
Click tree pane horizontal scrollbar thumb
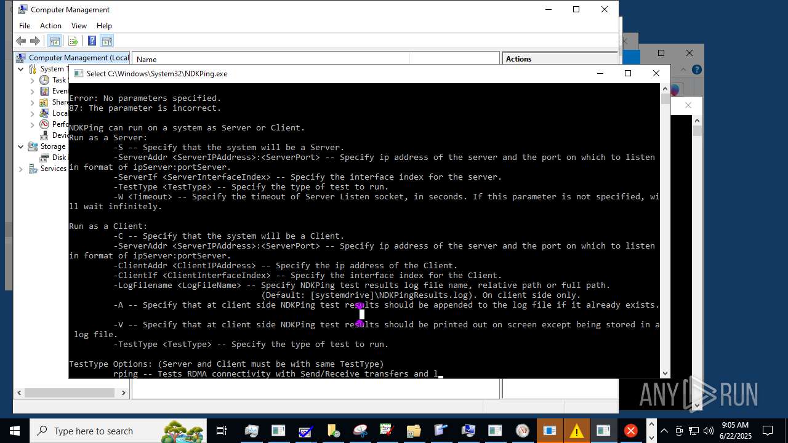click(70, 393)
